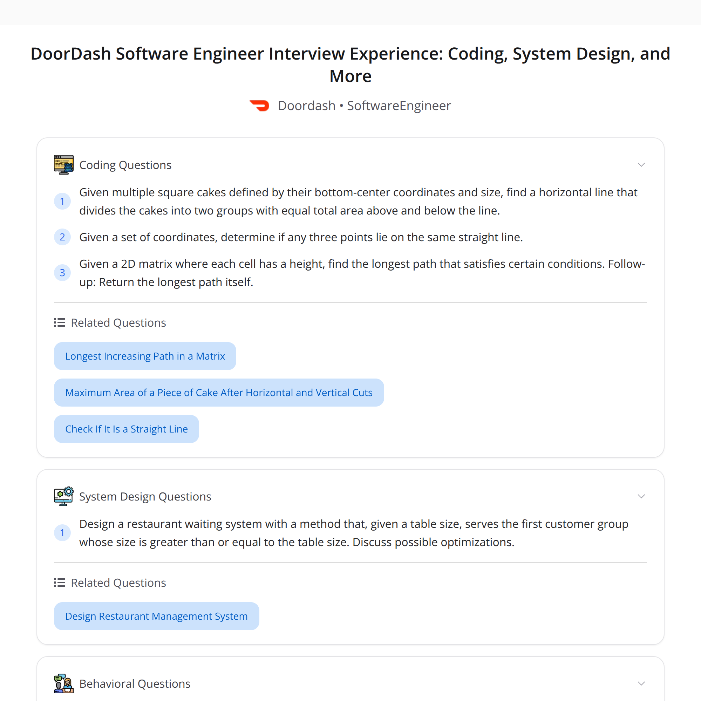Open Check If It Is a Straight Line
Screen dimensions: 701x701
click(126, 429)
